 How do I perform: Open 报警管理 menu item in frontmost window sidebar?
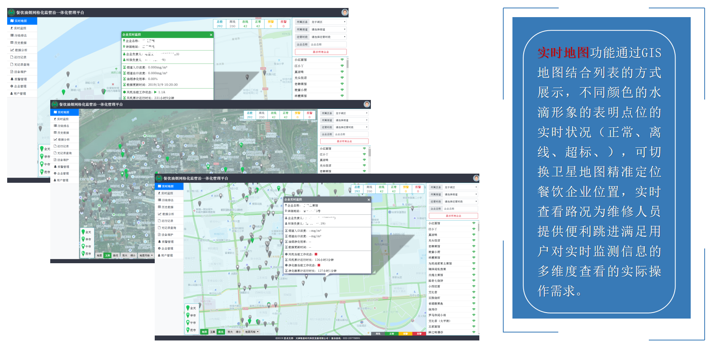167,241
